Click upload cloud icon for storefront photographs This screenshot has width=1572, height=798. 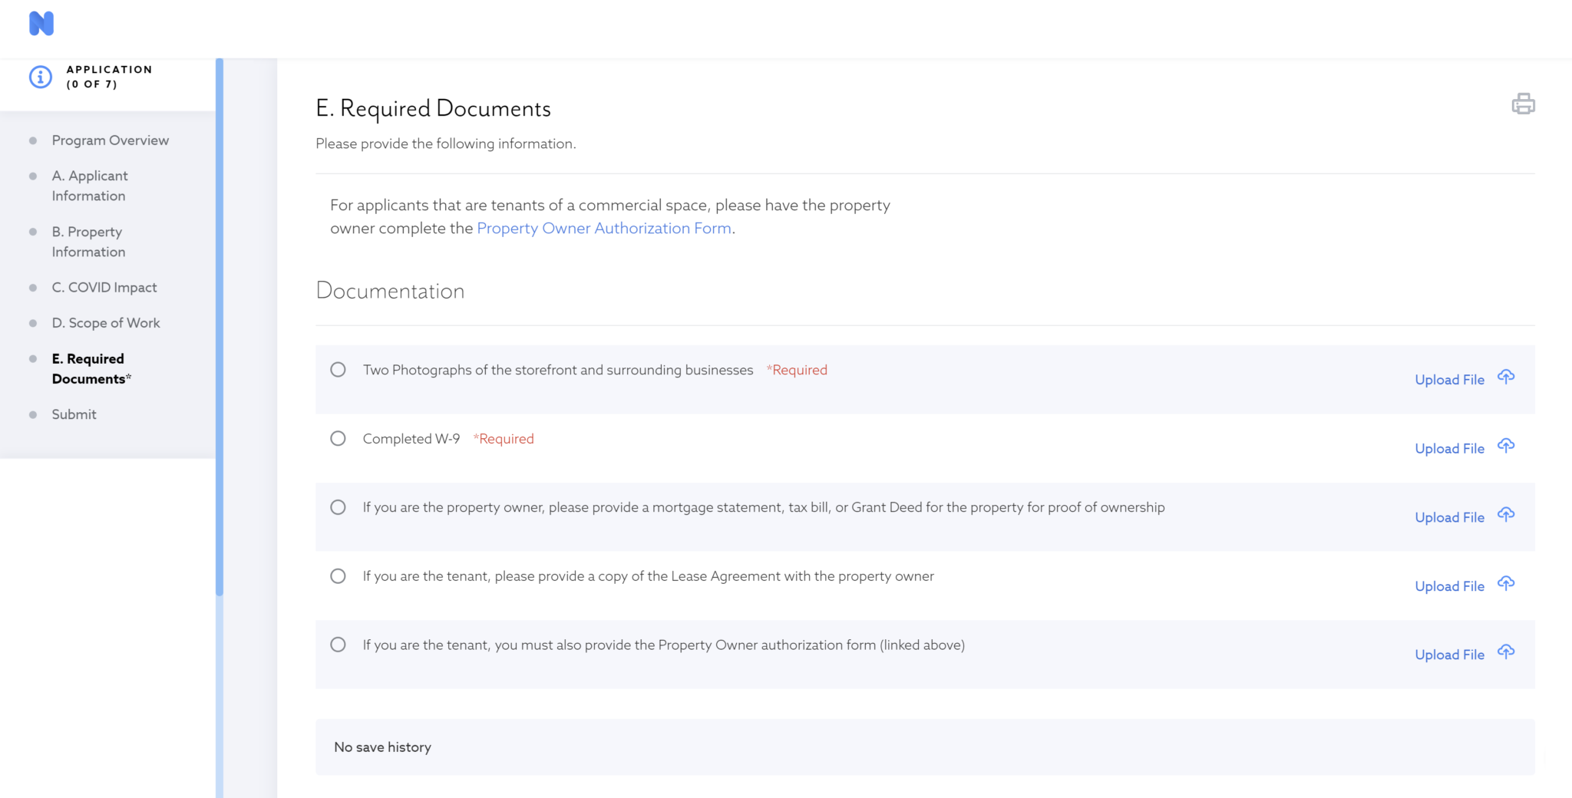click(1506, 377)
